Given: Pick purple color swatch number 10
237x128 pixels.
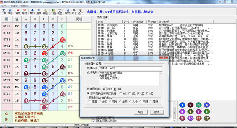Looking at the screenshot, I should tap(190, 118).
